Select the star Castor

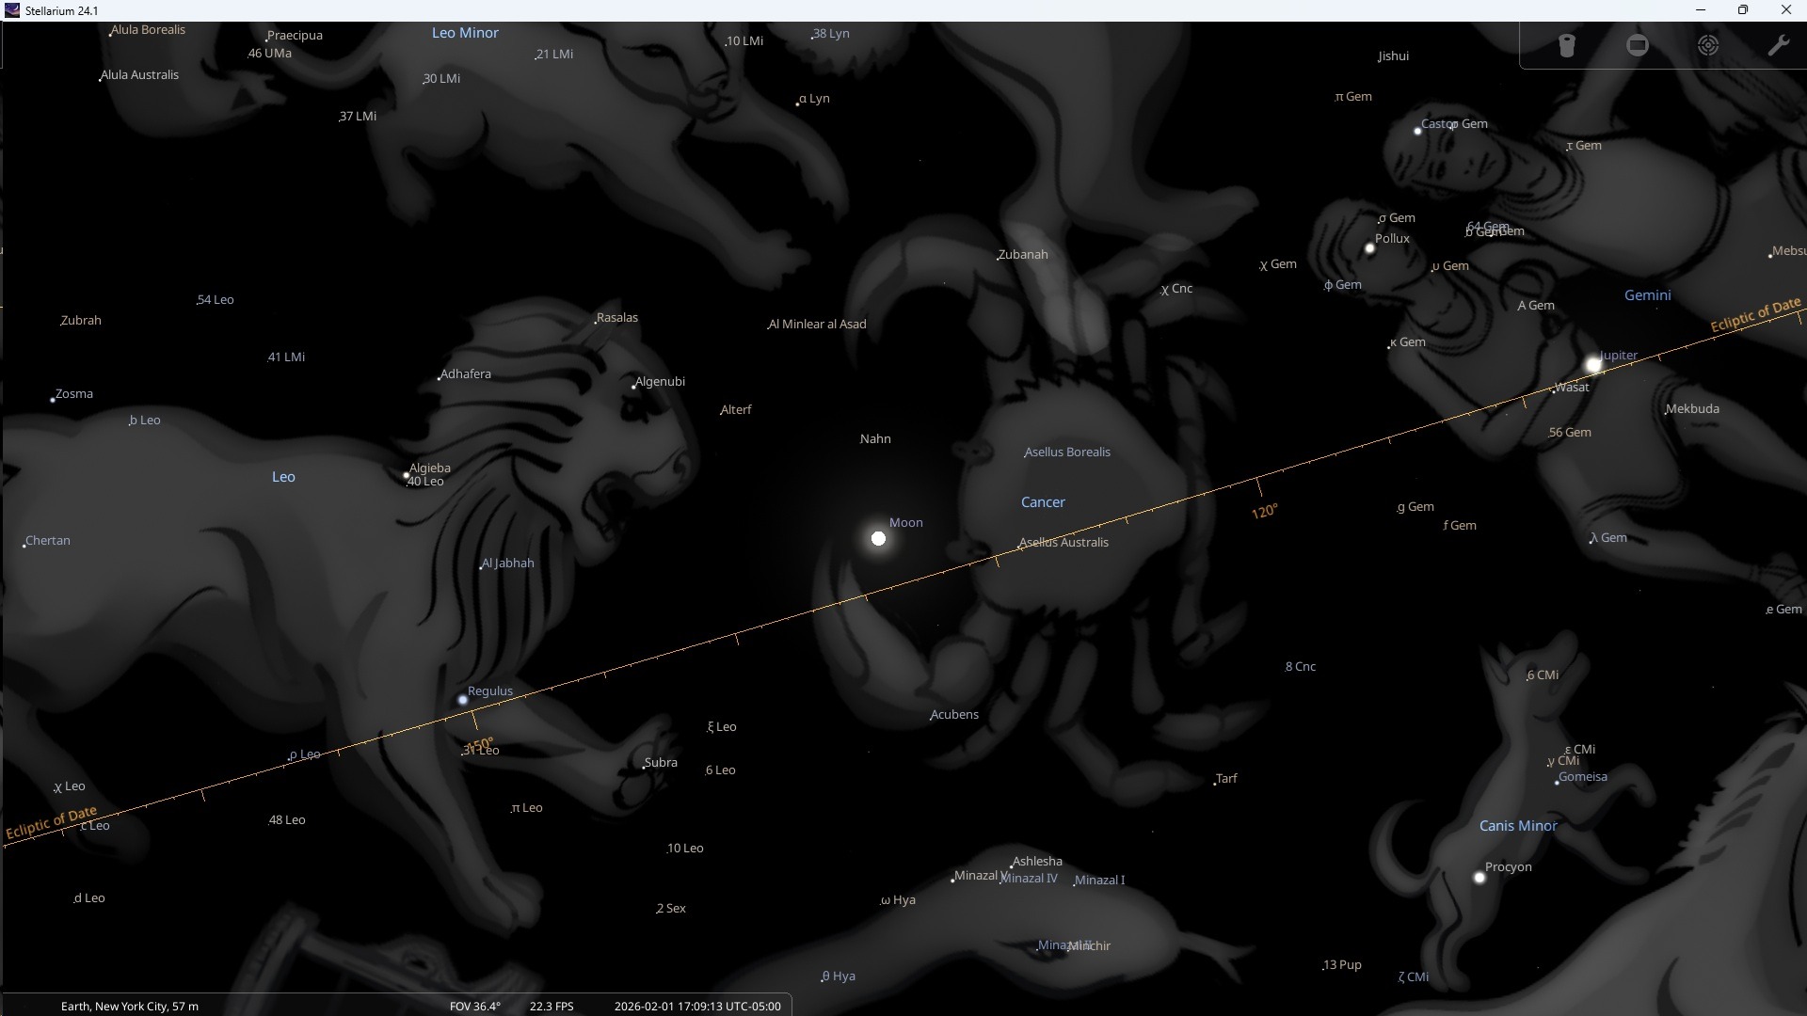point(1417,131)
